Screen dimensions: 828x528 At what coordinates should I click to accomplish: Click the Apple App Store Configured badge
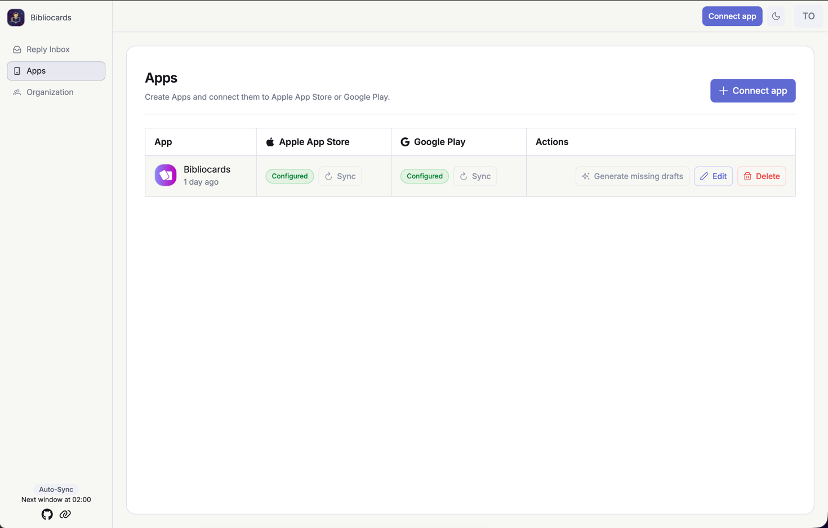[290, 176]
